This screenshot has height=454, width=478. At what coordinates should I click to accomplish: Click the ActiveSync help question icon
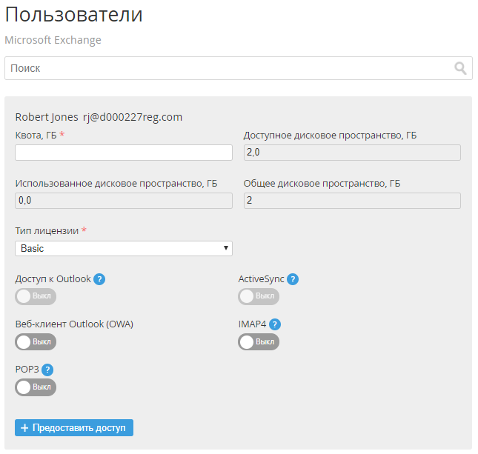click(293, 279)
